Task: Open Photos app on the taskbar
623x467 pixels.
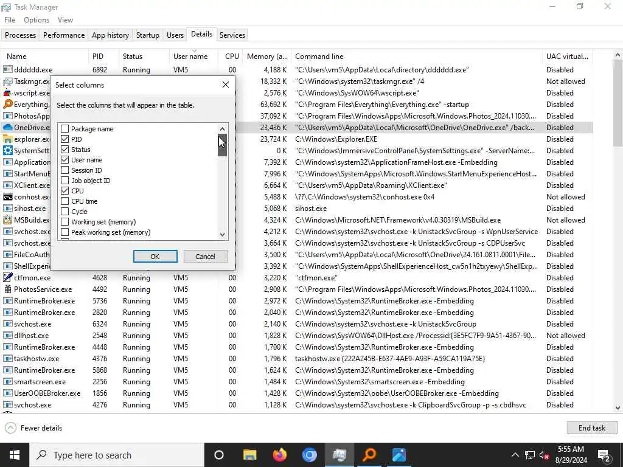Action: (x=399, y=455)
